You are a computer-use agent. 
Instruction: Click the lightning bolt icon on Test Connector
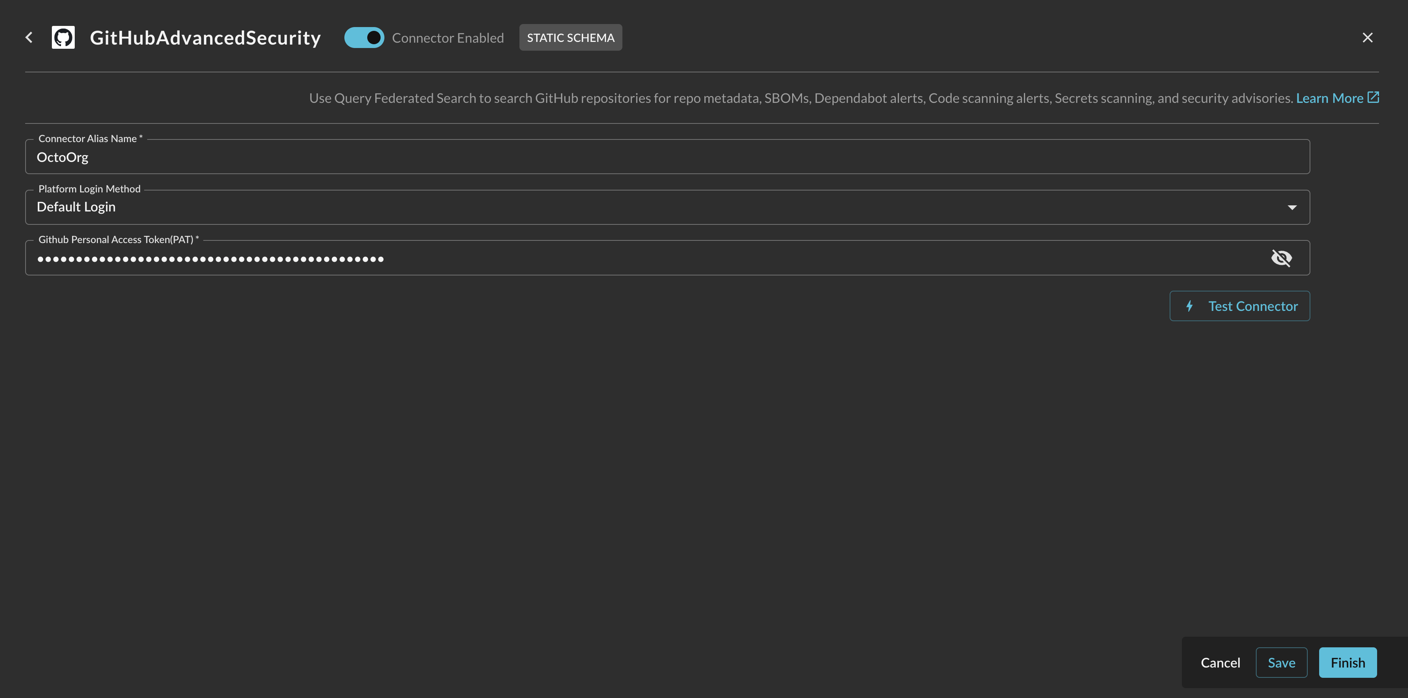[x=1189, y=306]
